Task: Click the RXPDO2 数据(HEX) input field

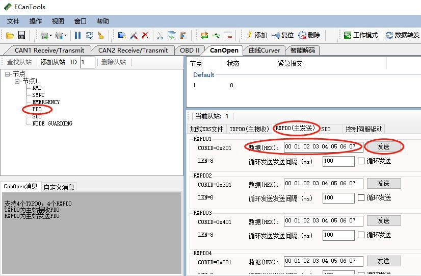Action: coord(323,184)
